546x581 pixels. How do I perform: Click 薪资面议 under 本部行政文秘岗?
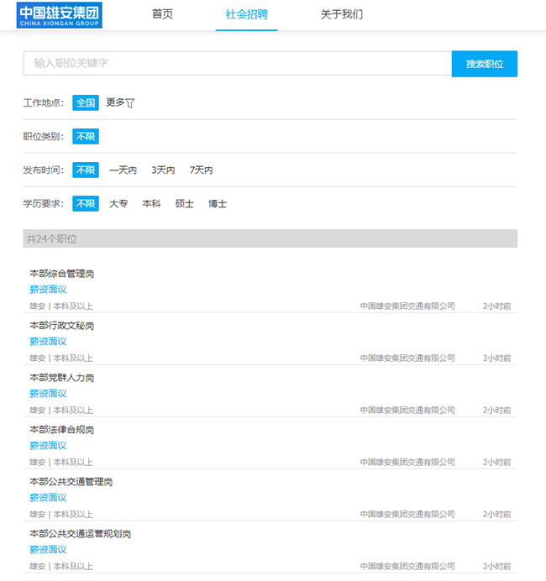(48, 341)
